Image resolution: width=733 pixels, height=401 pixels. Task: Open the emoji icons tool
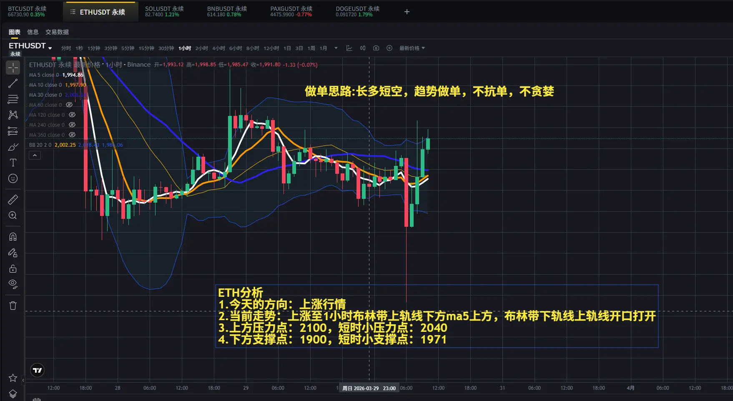click(x=13, y=178)
